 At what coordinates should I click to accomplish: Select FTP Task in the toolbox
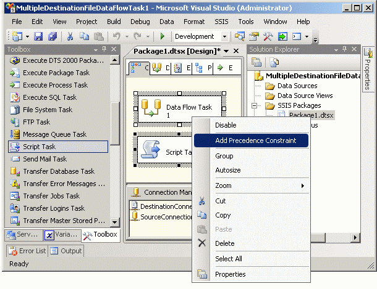pos(57,122)
